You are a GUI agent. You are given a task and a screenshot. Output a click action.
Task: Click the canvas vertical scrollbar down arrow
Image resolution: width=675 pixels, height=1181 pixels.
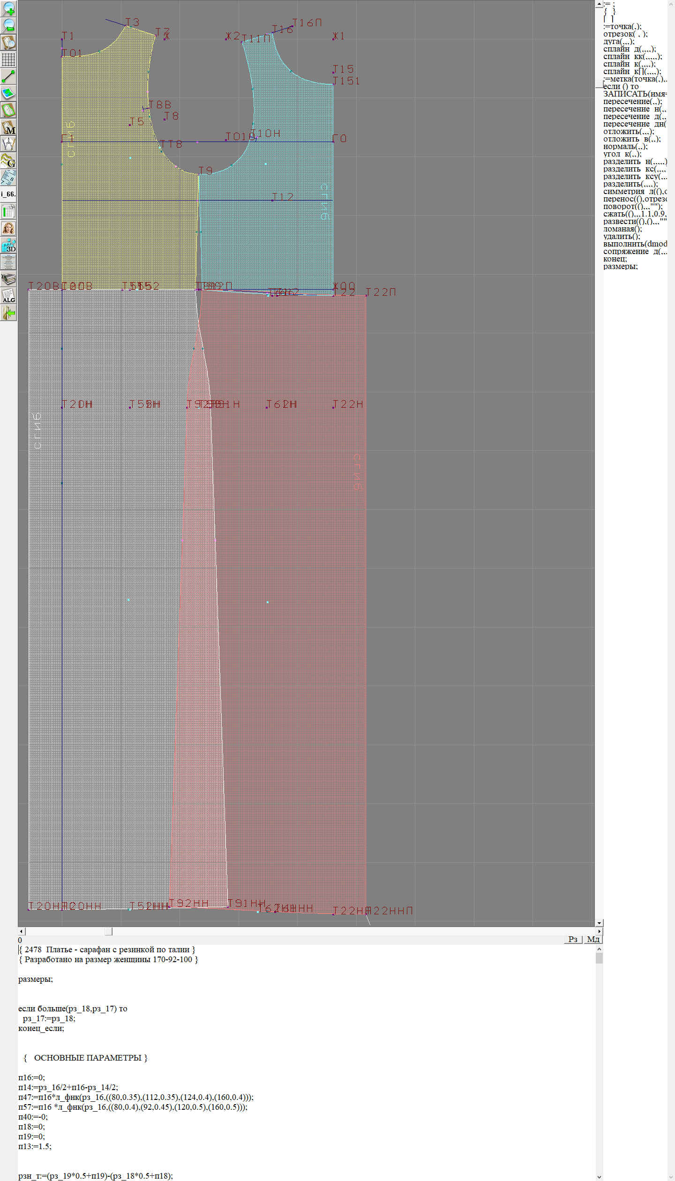[599, 923]
